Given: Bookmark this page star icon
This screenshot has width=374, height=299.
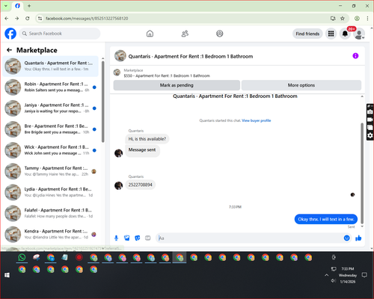Looking at the screenshot, I should coord(343,19).
